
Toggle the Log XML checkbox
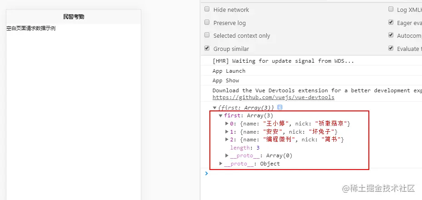coord(391,9)
